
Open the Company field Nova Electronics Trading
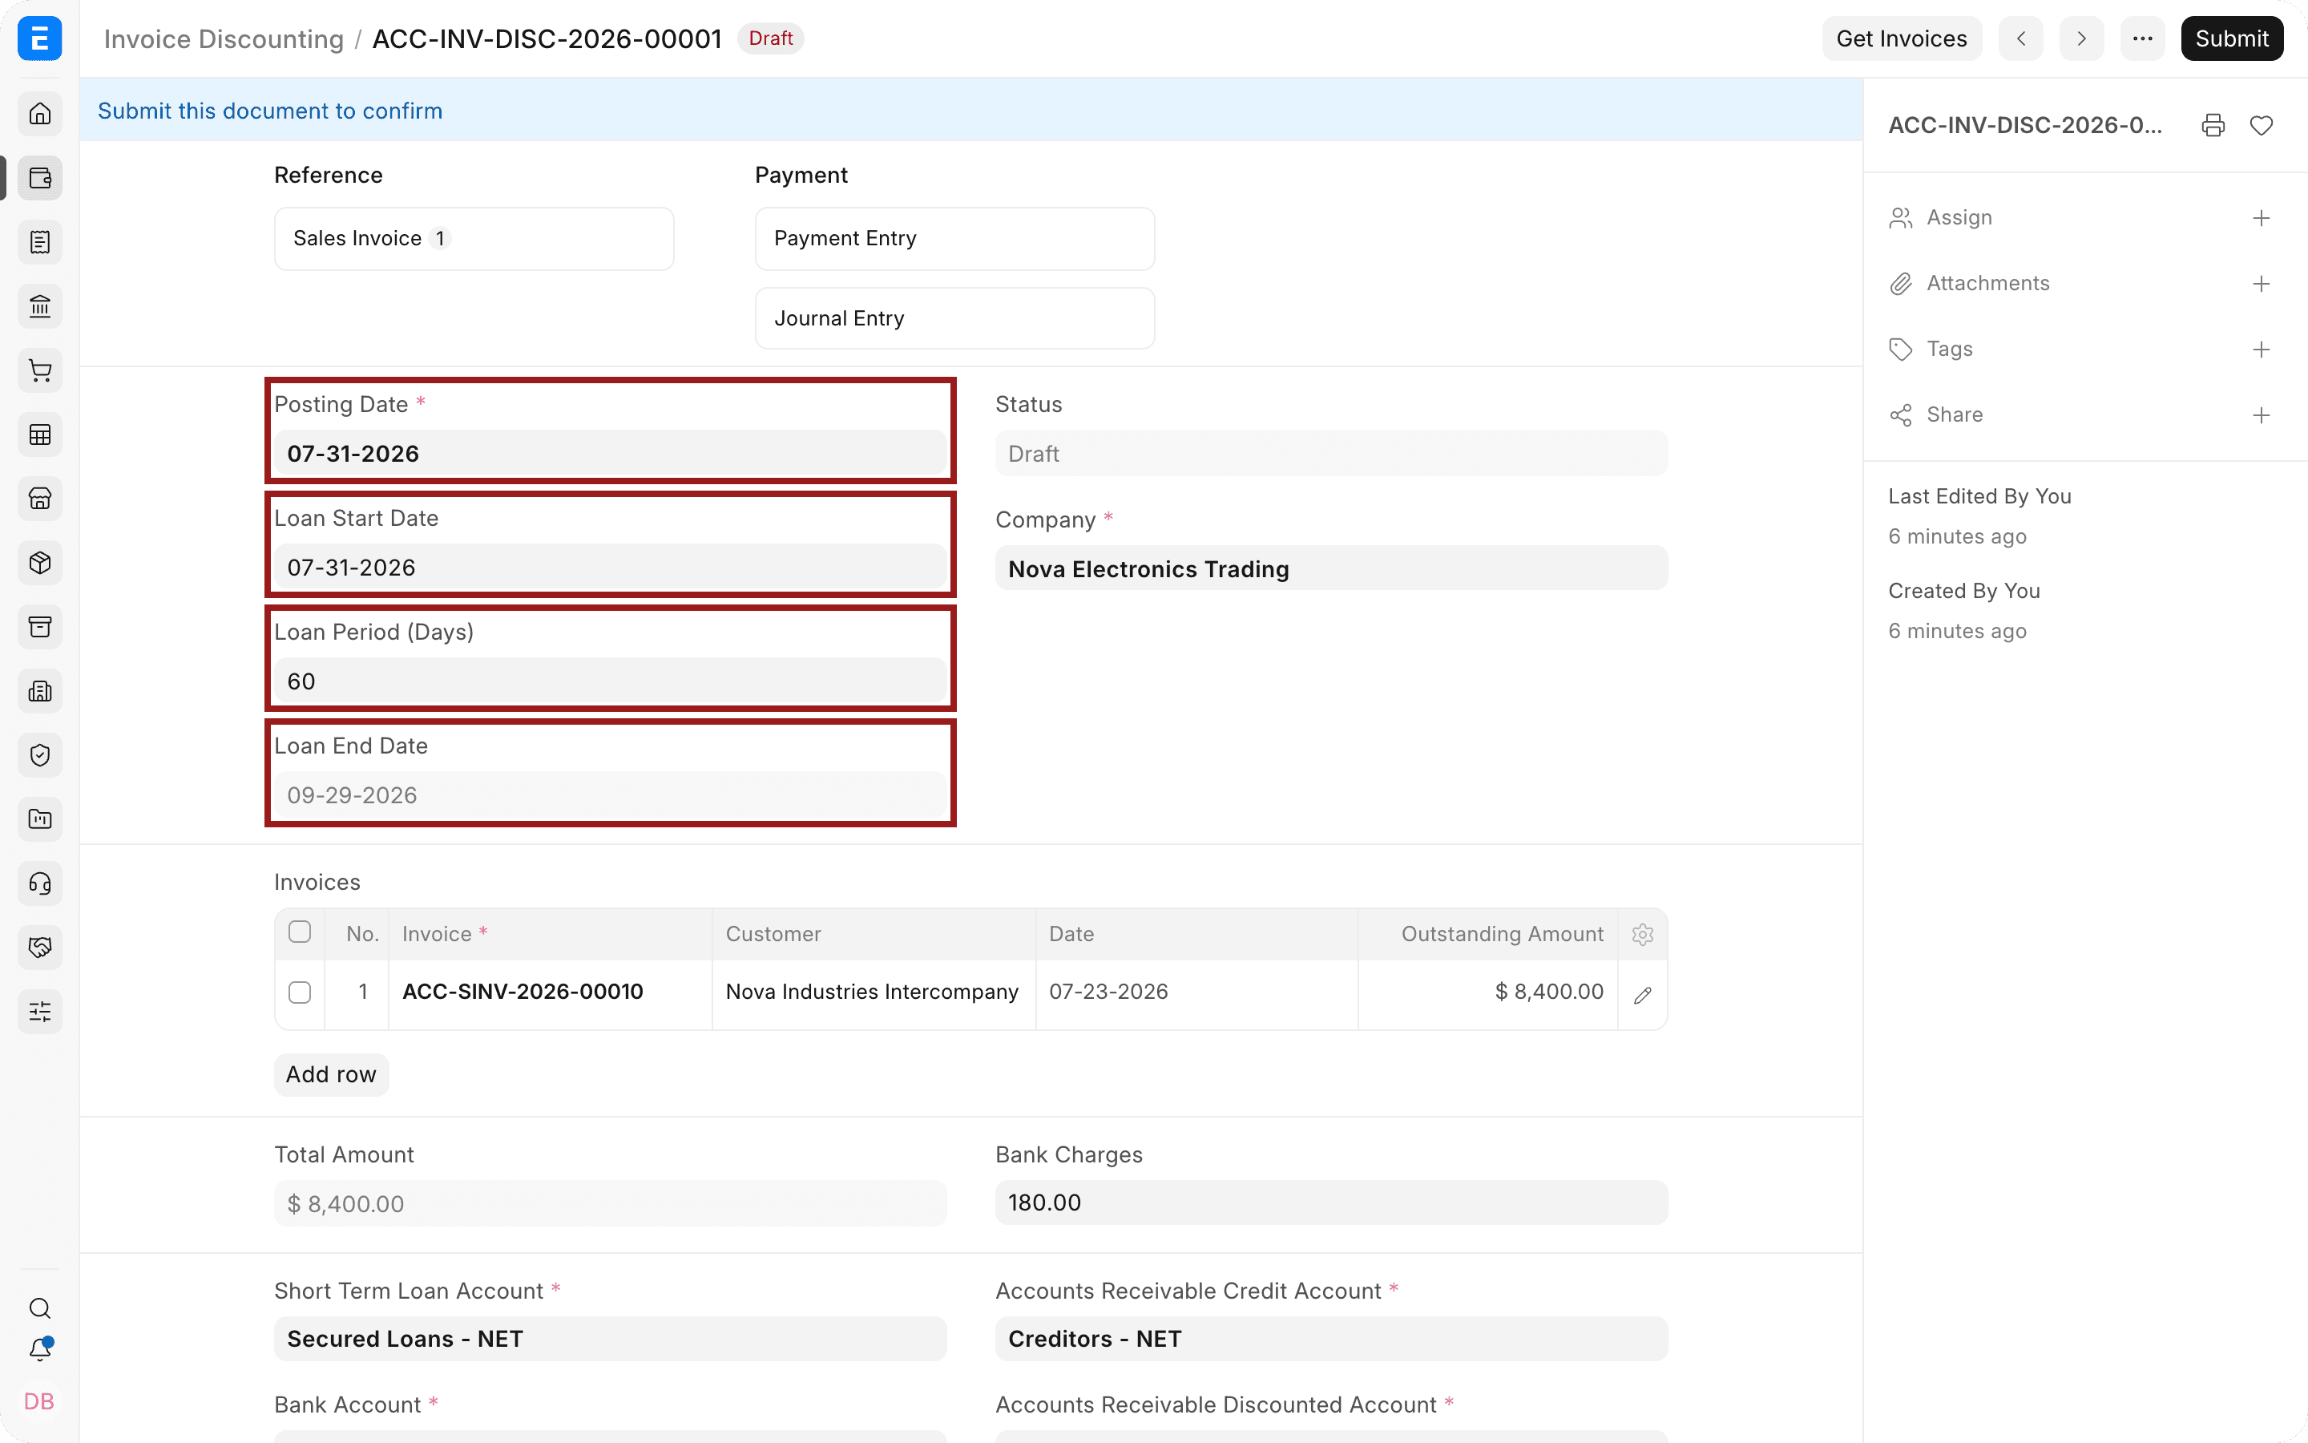tap(1331, 569)
